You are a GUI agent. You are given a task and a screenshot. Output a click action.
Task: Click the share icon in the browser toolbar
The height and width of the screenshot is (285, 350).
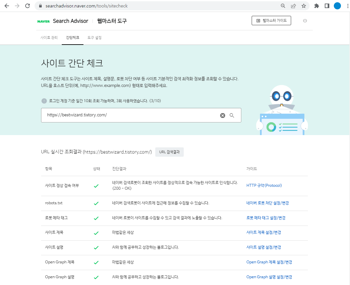[293, 5]
